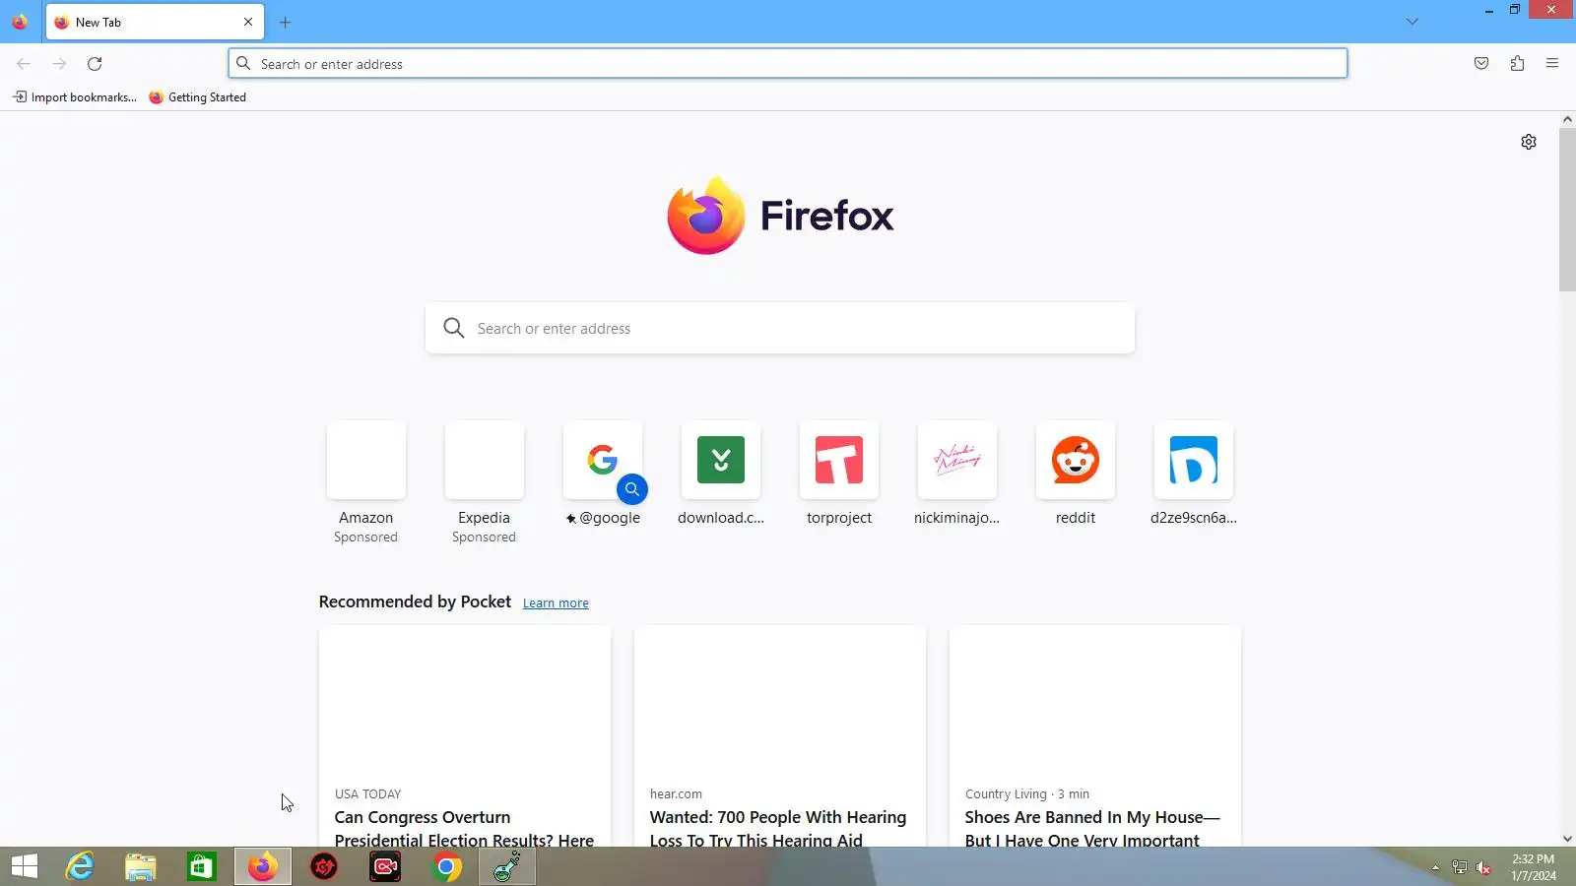
Task: Close the New Tab tab
Action: [248, 22]
